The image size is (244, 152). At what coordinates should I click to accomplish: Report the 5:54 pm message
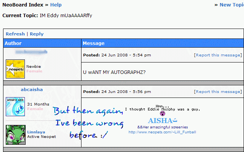click(x=218, y=55)
